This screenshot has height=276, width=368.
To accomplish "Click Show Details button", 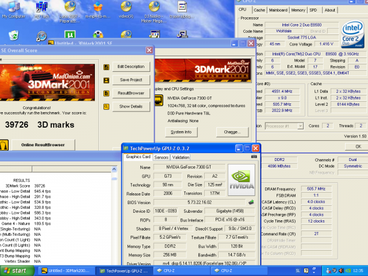I will coord(131,106).
